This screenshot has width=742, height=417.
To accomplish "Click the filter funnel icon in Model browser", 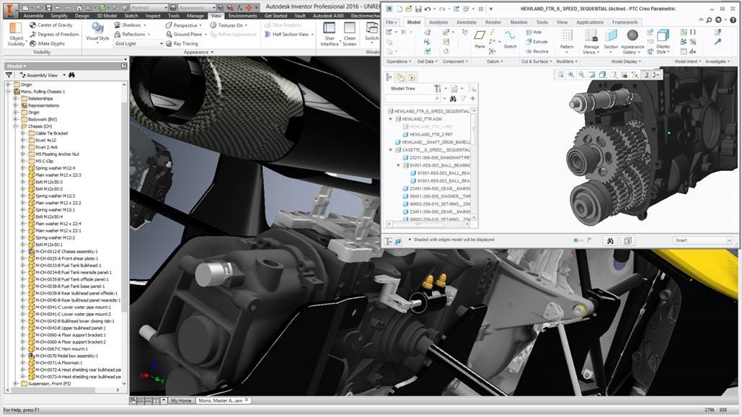I will coord(9,75).
